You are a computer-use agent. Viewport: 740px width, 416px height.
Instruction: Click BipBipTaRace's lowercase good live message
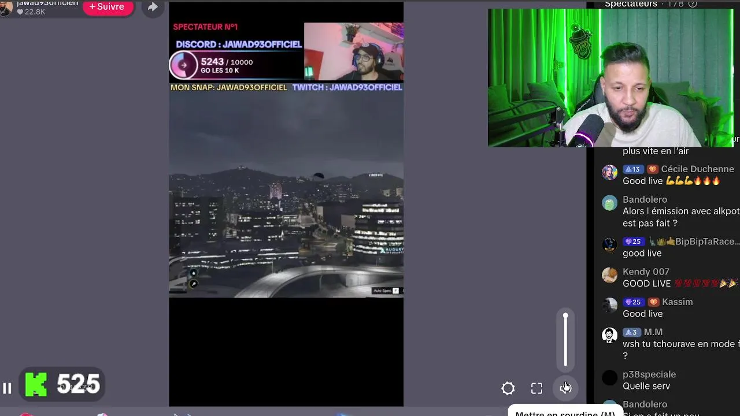642,254
